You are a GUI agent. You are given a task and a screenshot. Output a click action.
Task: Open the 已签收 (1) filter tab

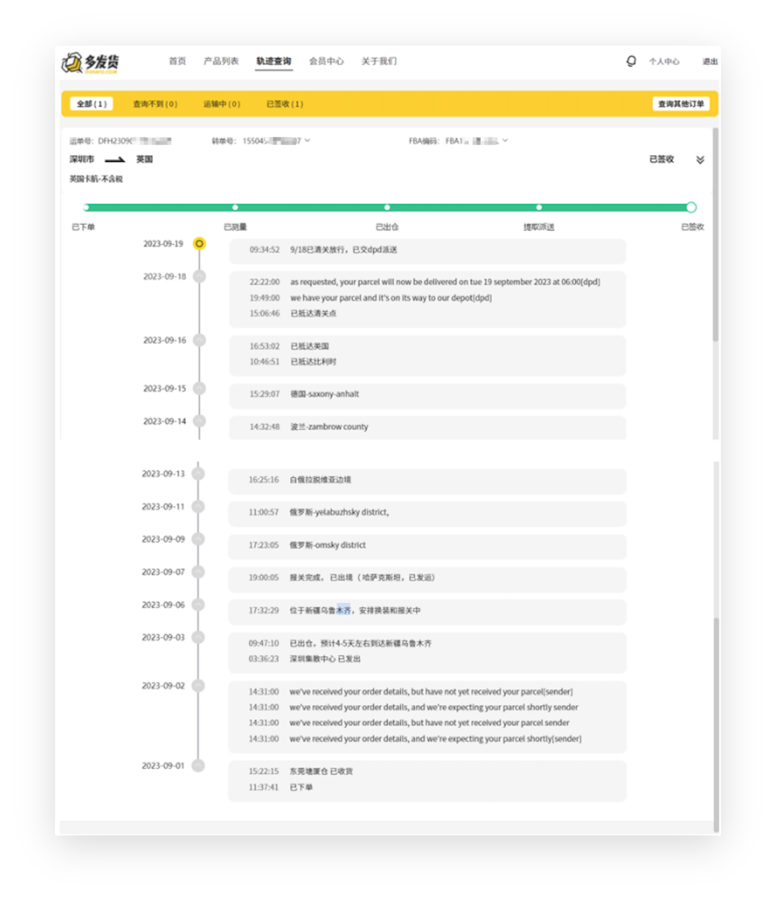click(x=285, y=104)
